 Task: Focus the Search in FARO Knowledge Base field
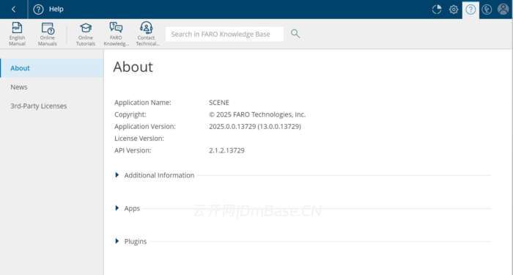224,34
